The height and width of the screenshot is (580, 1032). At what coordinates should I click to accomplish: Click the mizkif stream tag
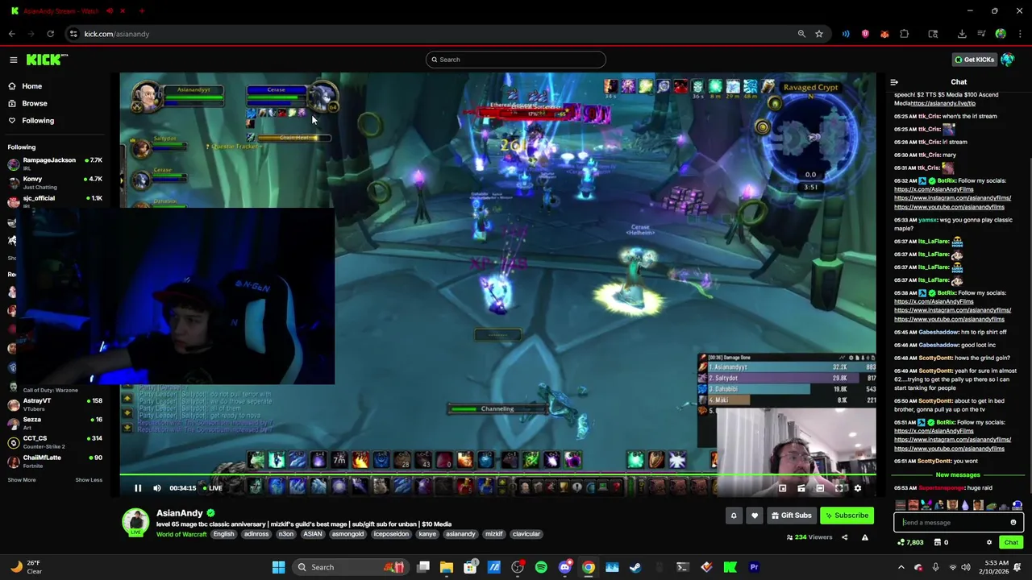point(494,534)
